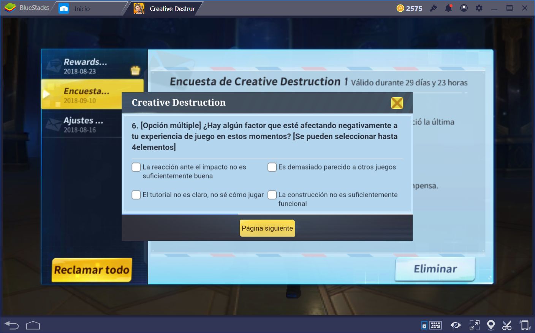Open the BlueStacks coin balance 2575
The image size is (535, 333).
click(x=409, y=8)
